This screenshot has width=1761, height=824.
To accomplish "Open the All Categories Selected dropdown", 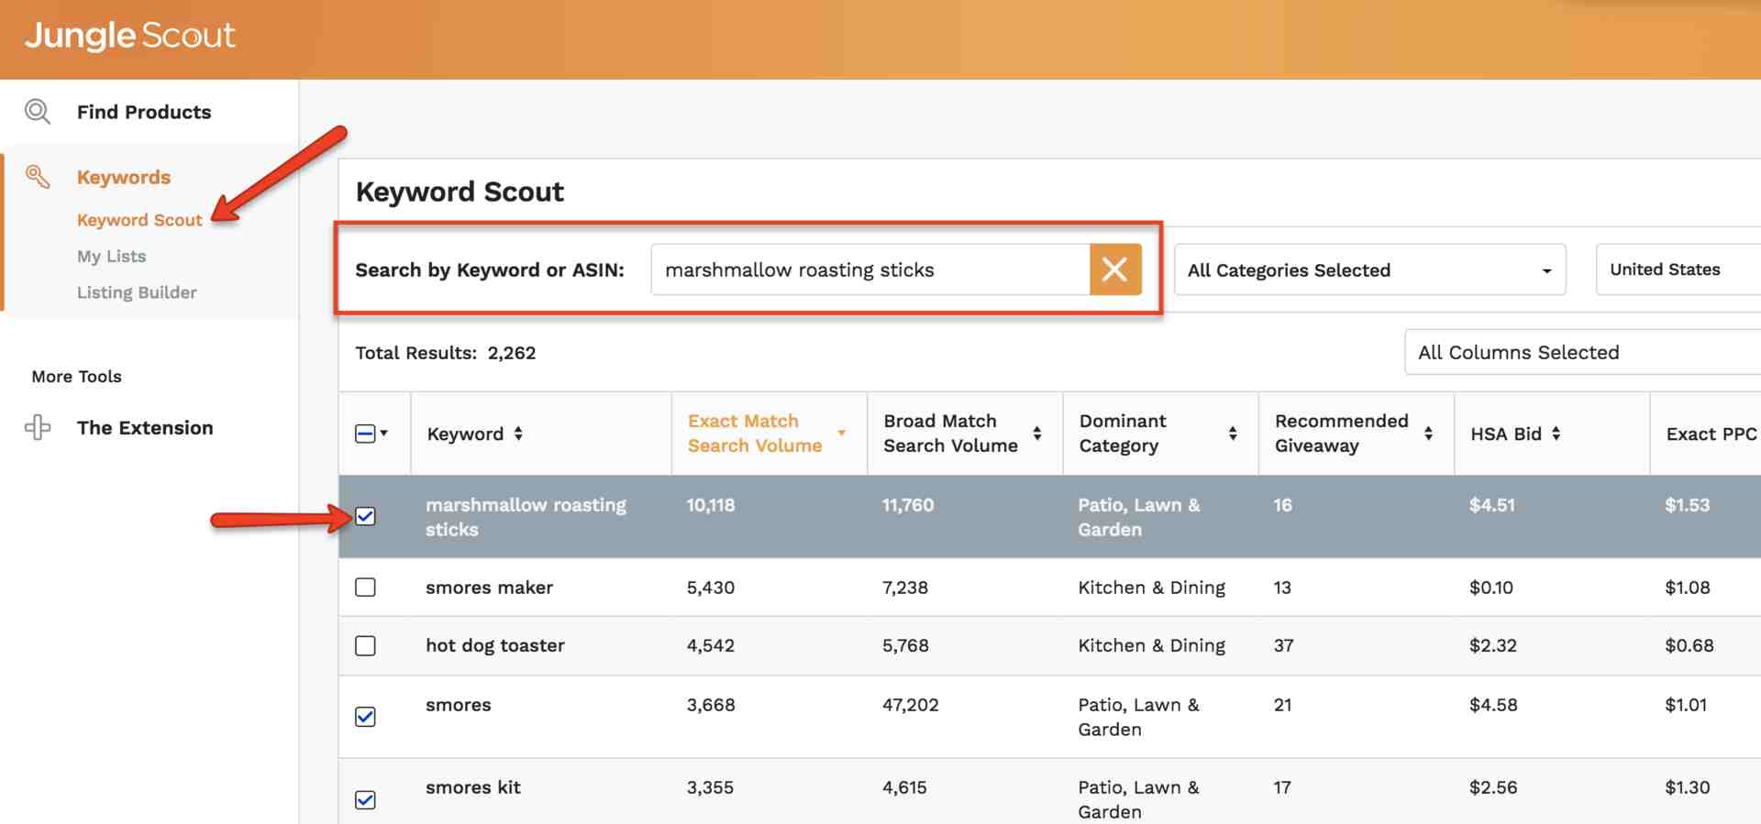I will 1369,269.
